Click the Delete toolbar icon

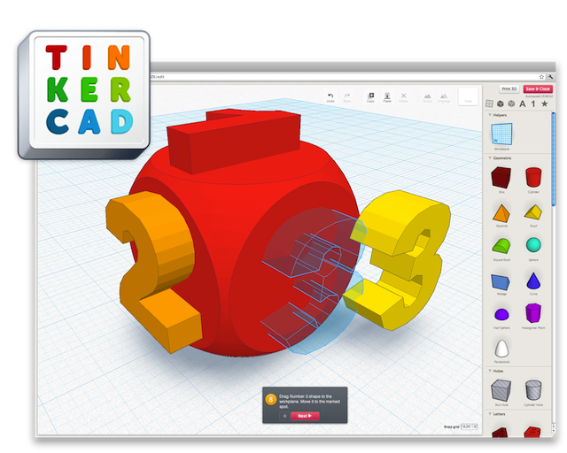(403, 97)
